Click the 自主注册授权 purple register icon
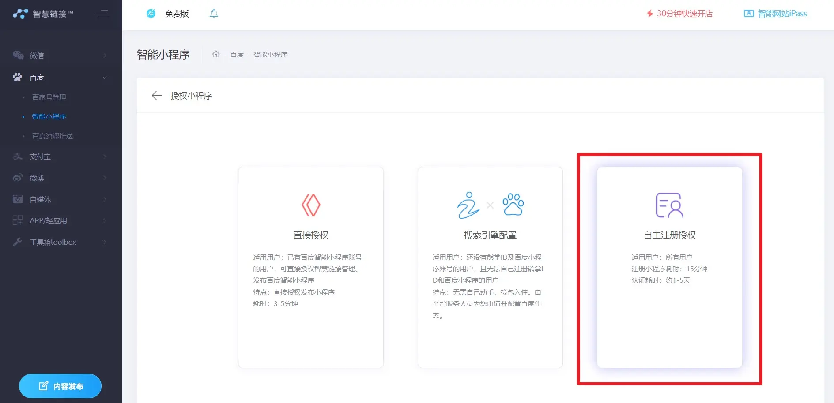Viewport: 834px width, 403px height. click(669, 205)
